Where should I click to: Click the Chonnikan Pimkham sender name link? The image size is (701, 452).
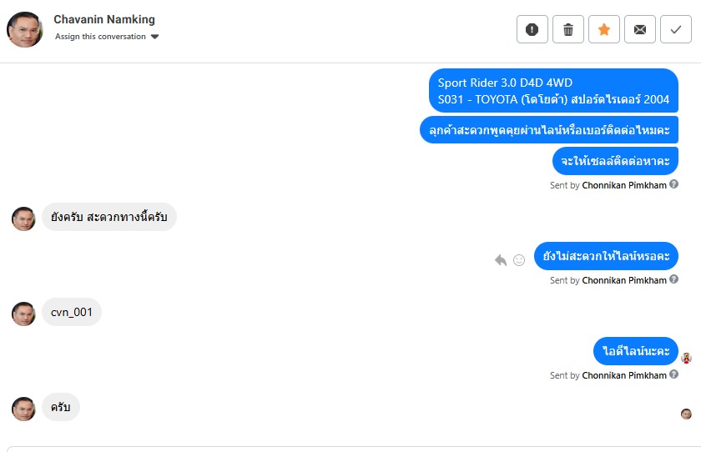[x=623, y=185]
